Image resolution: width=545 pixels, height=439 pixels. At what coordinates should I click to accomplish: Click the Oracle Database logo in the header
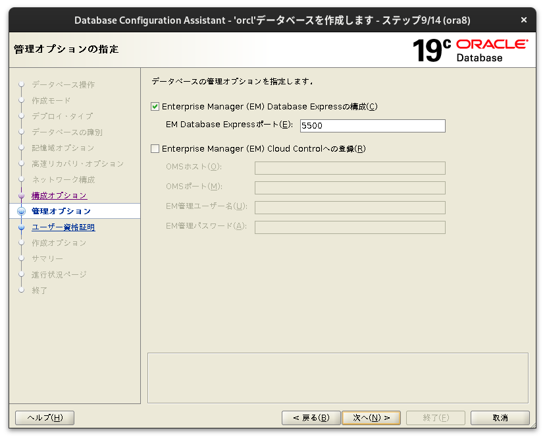[x=490, y=49]
